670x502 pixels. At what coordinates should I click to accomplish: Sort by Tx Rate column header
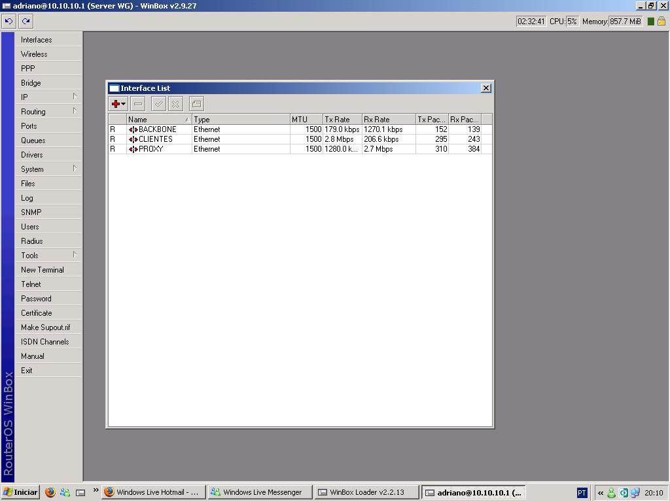point(342,120)
